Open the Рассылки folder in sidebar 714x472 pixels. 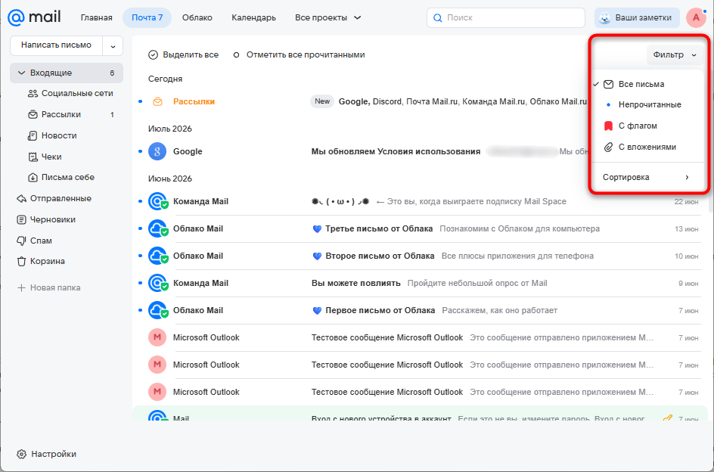(71, 114)
